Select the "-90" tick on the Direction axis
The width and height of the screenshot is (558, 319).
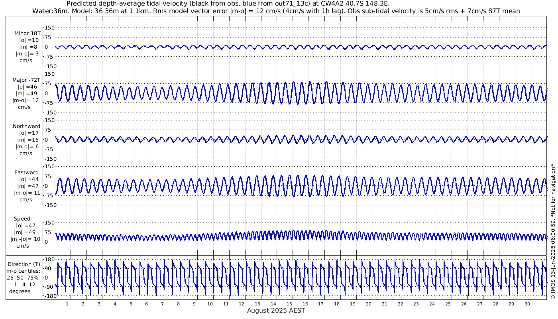click(49, 287)
